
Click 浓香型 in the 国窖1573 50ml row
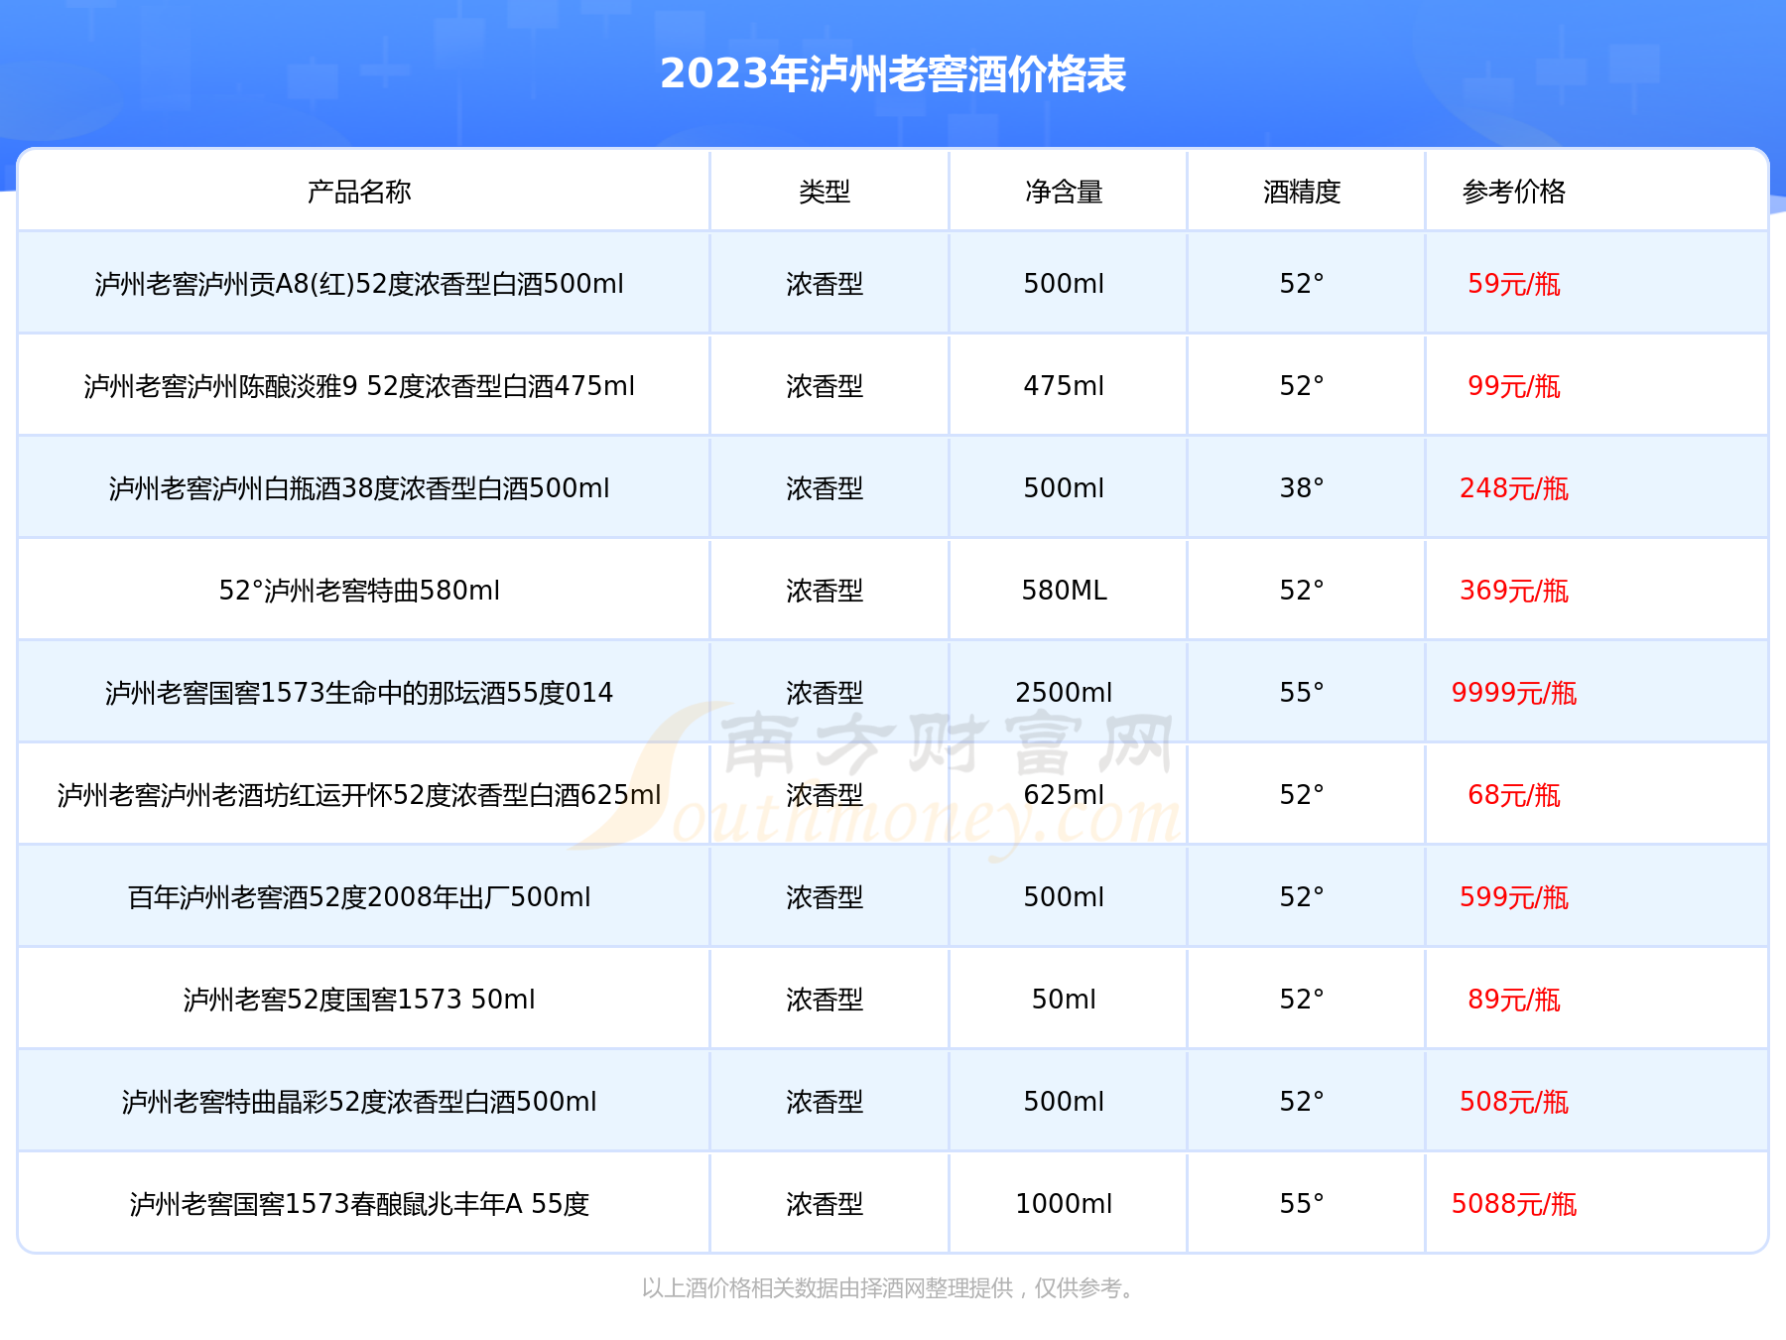(x=825, y=1000)
